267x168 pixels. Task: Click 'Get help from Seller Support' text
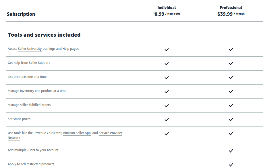[29, 63]
